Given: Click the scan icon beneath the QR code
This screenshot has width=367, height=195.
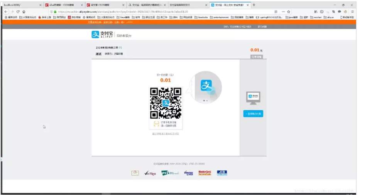Looking at the screenshot, I should pyautogui.click(x=156, y=124).
